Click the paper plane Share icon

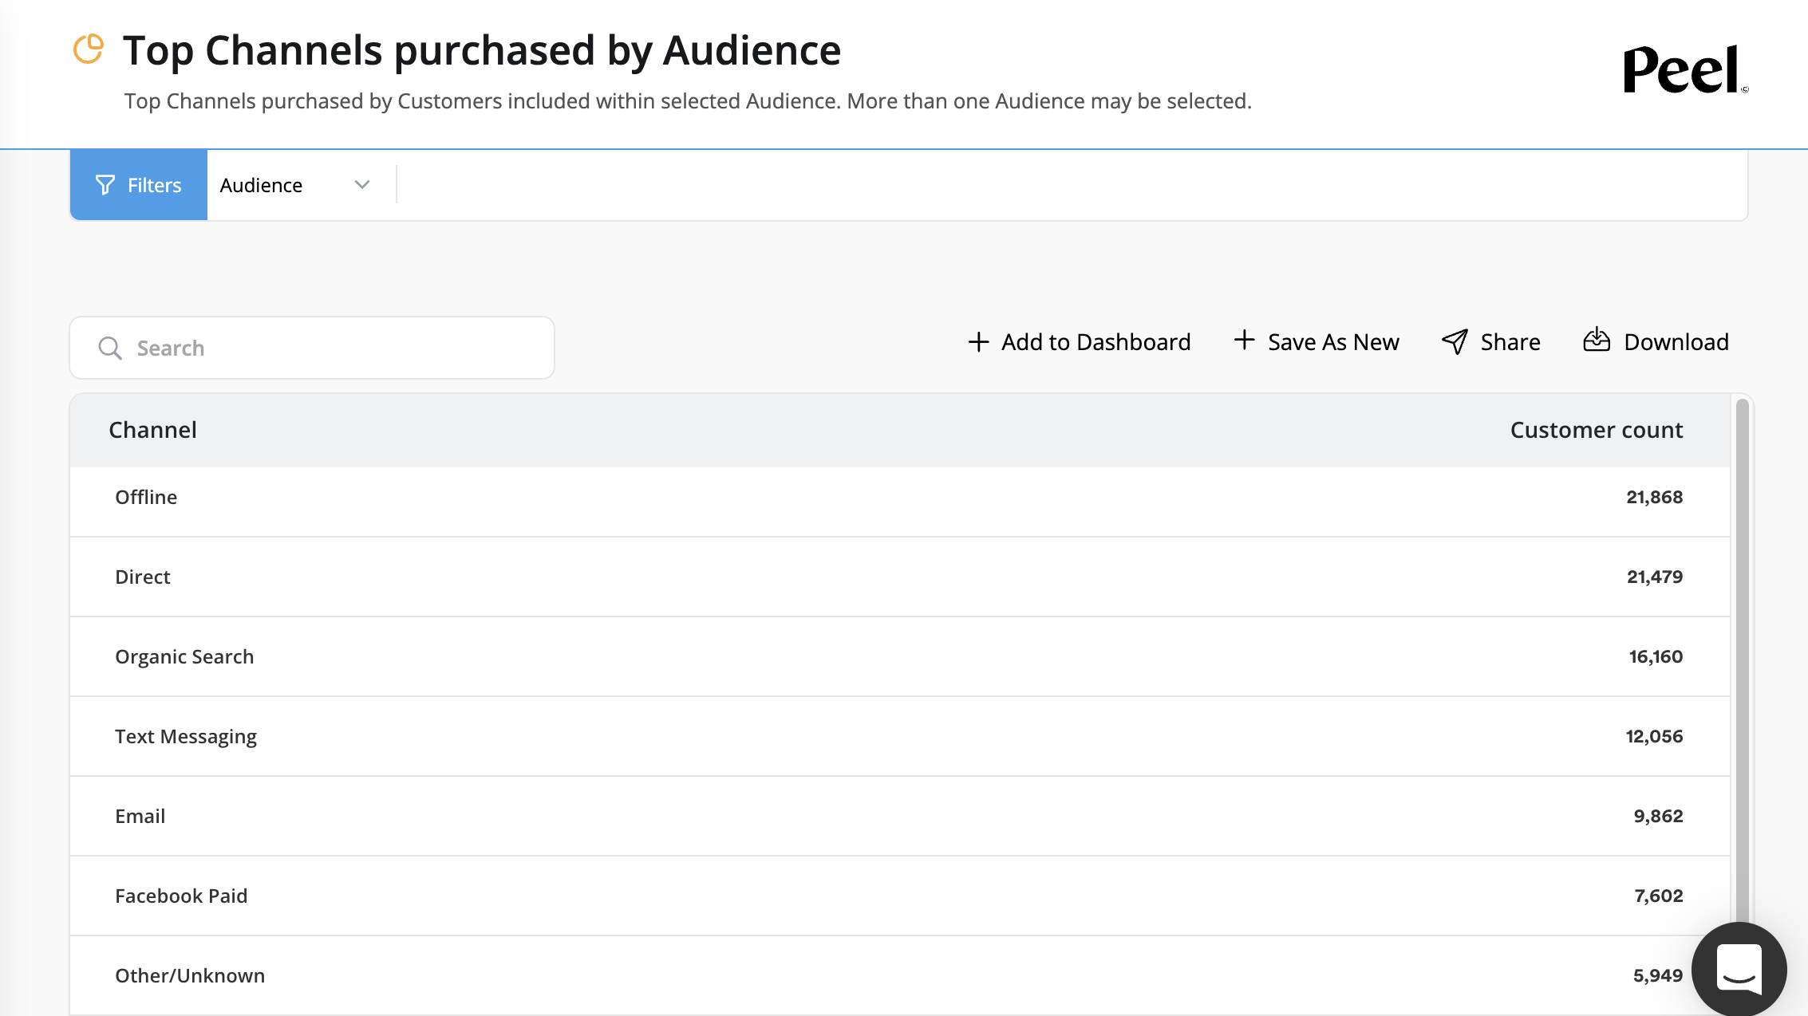pyautogui.click(x=1455, y=342)
